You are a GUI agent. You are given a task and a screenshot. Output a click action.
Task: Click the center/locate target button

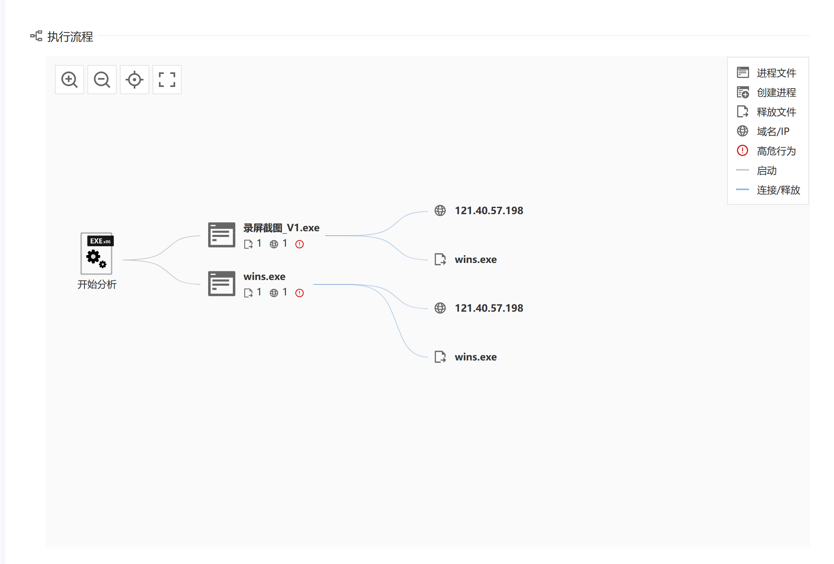[x=135, y=80]
